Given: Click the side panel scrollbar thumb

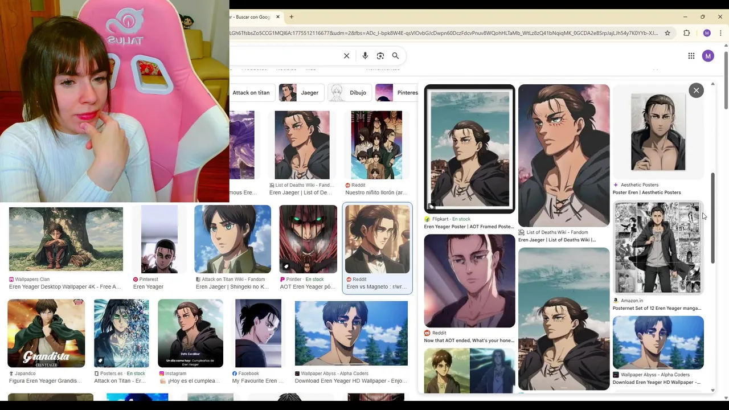Looking at the screenshot, I should click(712, 218).
